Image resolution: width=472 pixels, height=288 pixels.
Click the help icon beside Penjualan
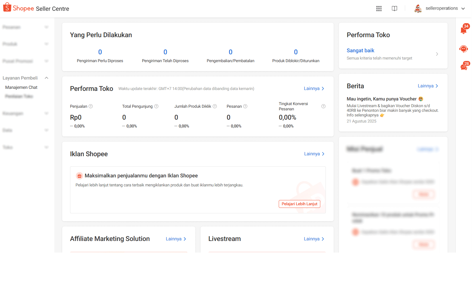91,106
